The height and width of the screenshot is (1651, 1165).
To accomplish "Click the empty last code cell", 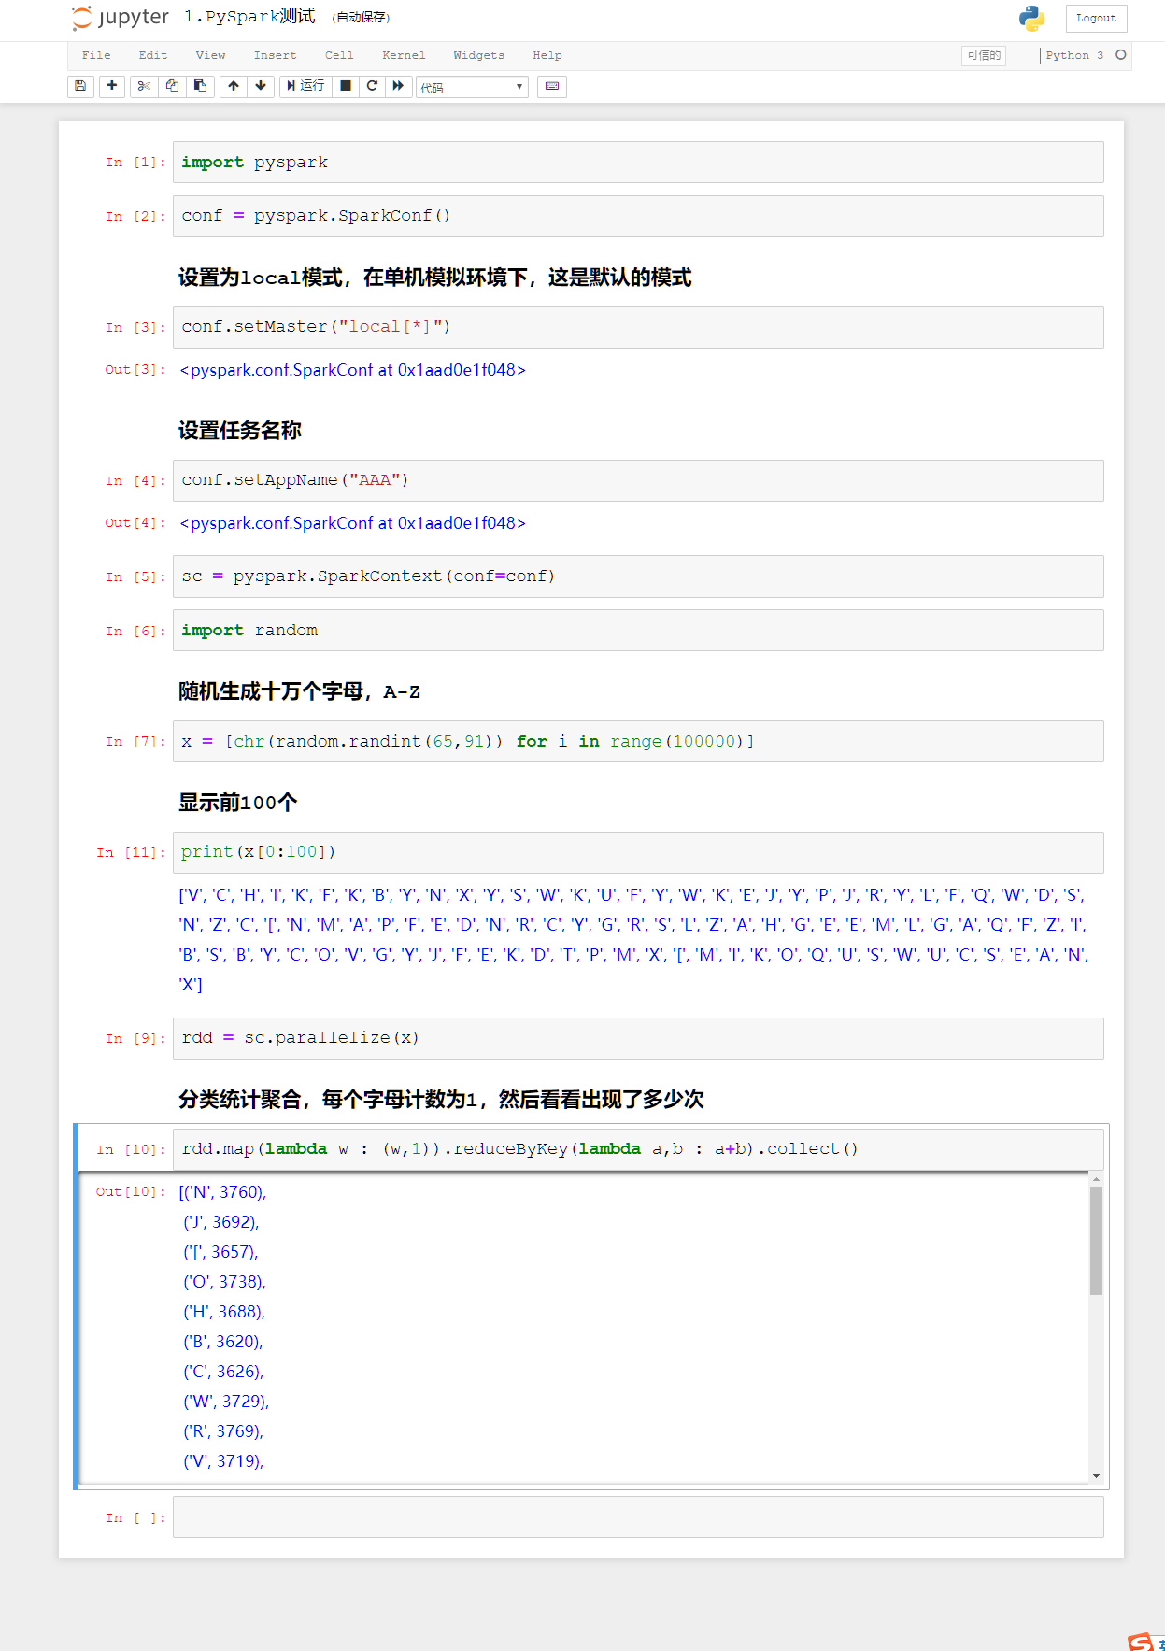I will (638, 1517).
